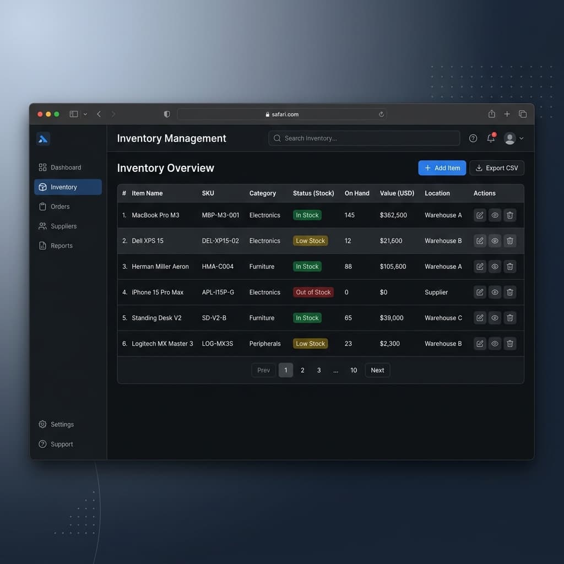This screenshot has width=564, height=564.
Task: Delete the Herman Miller Aeron item
Action: pyautogui.click(x=509, y=267)
